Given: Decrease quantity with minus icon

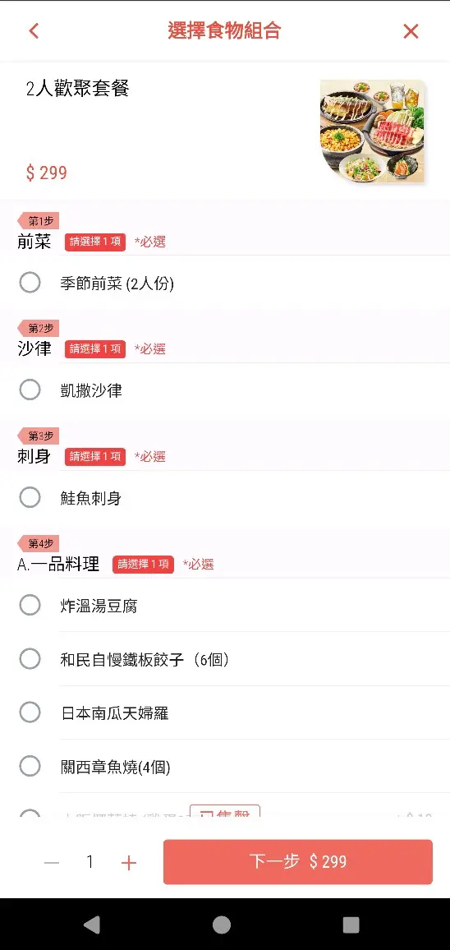Looking at the screenshot, I should [x=52, y=863].
